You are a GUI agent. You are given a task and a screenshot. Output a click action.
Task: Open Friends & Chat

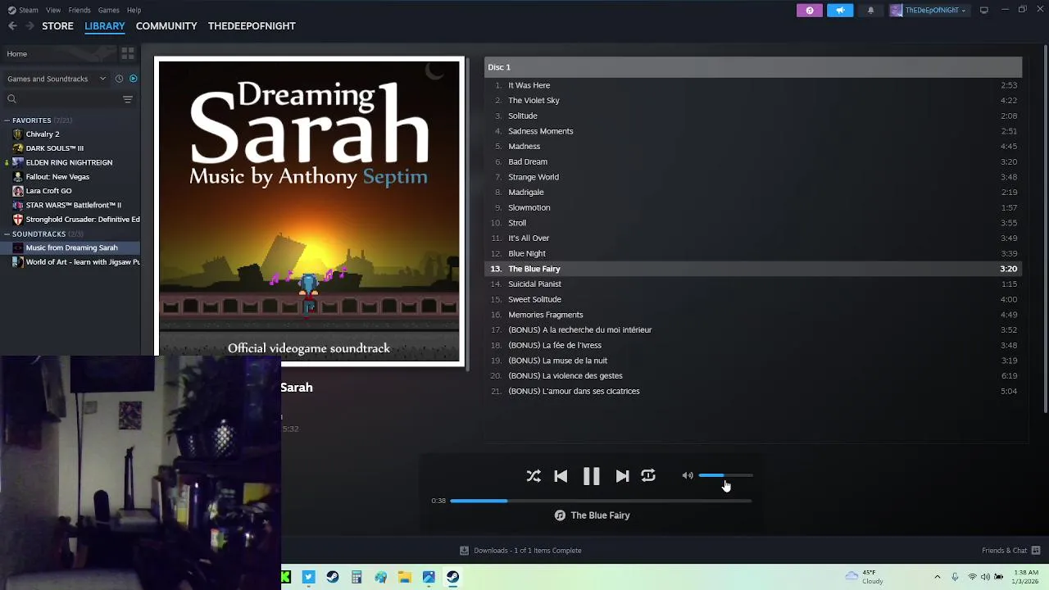pos(1011,551)
